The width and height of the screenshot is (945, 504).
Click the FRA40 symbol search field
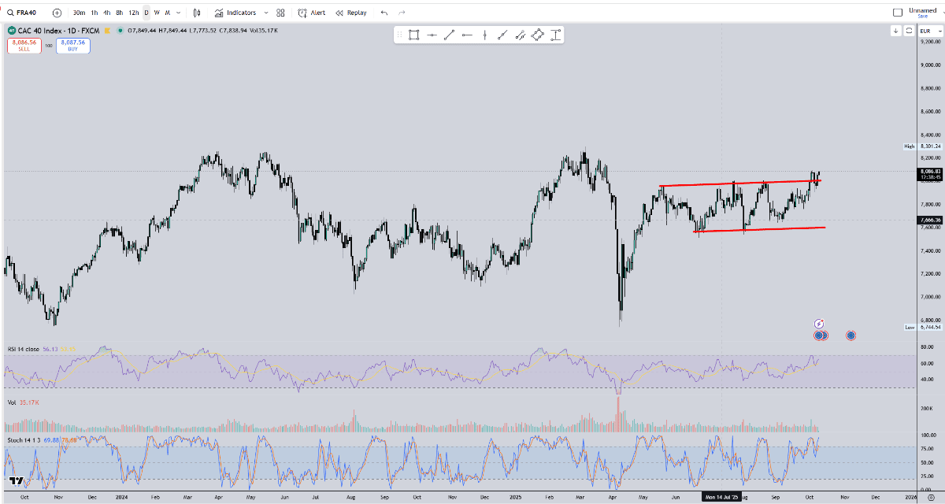(x=25, y=13)
